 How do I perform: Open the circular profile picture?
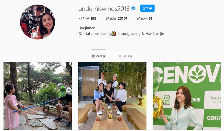[37, 22]
